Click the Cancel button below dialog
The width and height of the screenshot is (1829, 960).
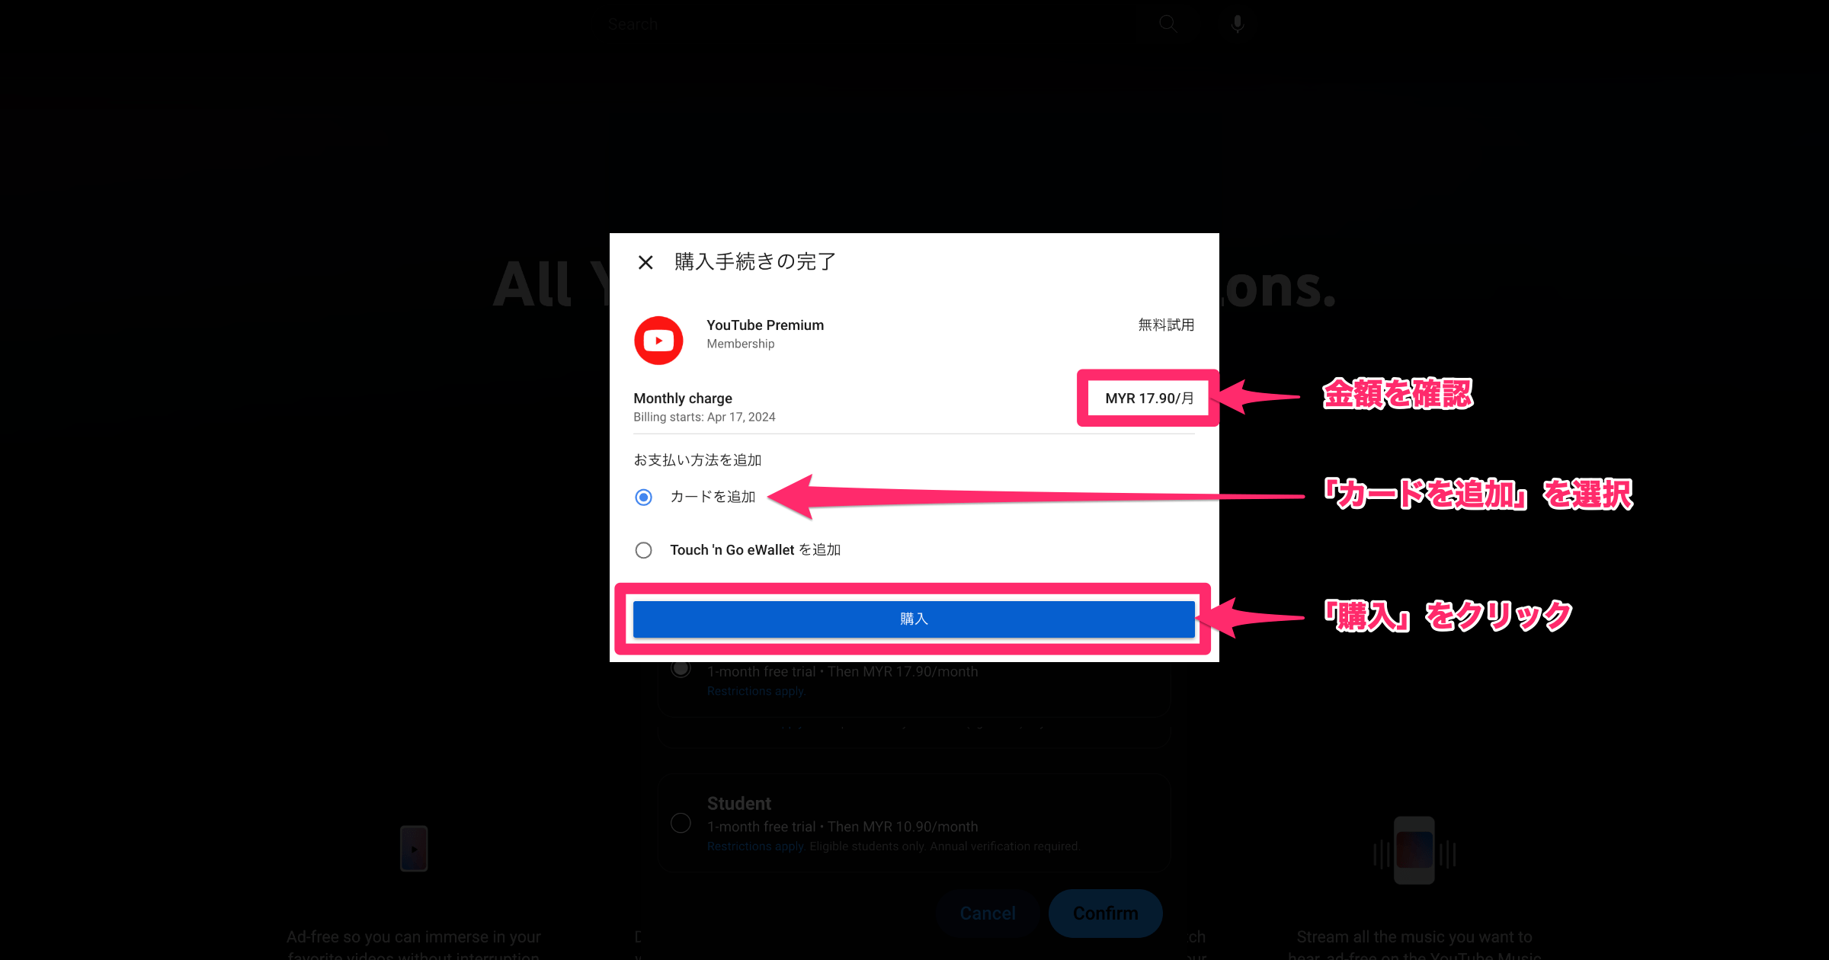[x=986, y=913]
